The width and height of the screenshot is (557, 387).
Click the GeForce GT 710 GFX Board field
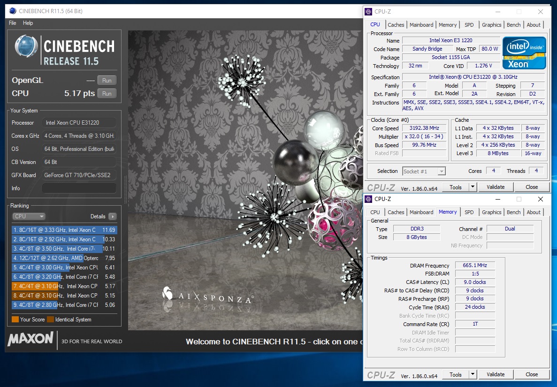point(79,175)
